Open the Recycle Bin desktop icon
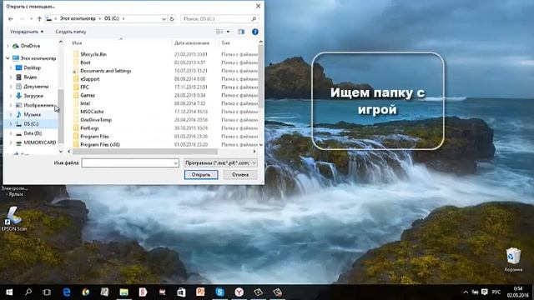The width and height of the screenshot is (534, 300). pyautogui.click(x=513, y=259)
